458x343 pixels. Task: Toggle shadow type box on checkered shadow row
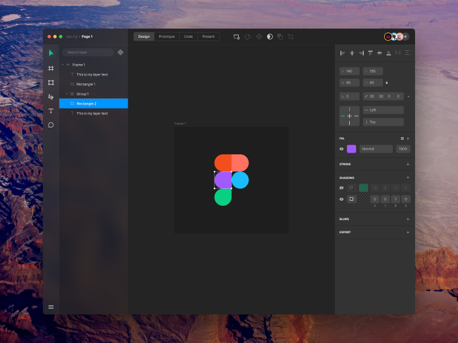click(352, 199)
